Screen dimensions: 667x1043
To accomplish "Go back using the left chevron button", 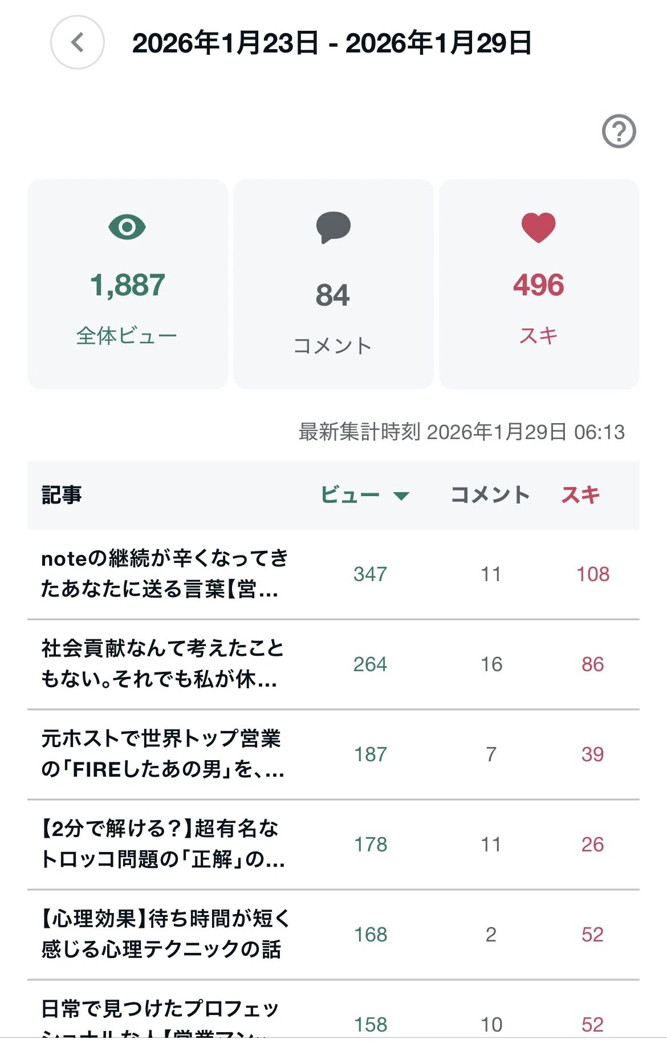I will [x=78, y=43].
